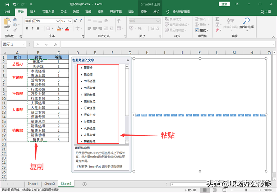The width and height of the screenshot is (277, 193).
Task: Switch to Sheet2 tab
Action: 49,184
